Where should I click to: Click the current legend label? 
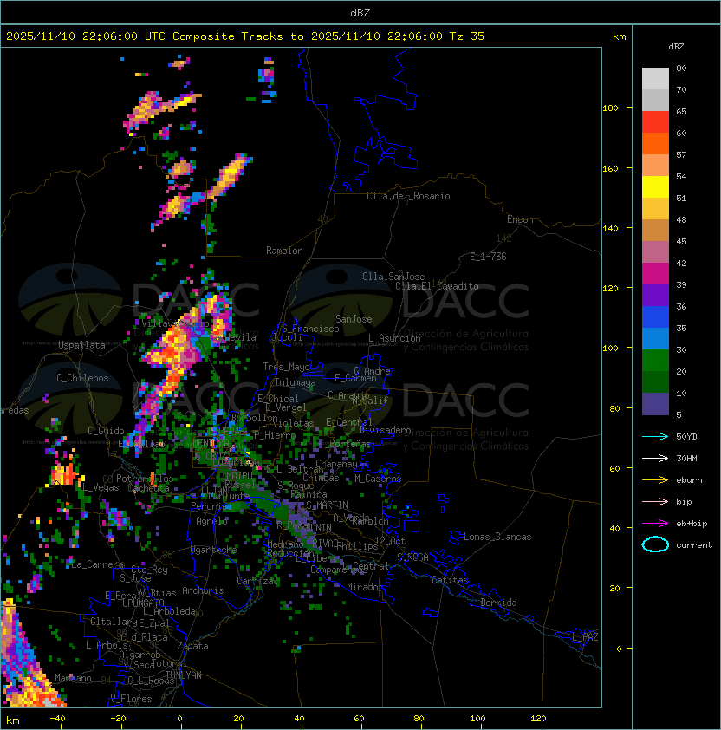coord(694,545)
